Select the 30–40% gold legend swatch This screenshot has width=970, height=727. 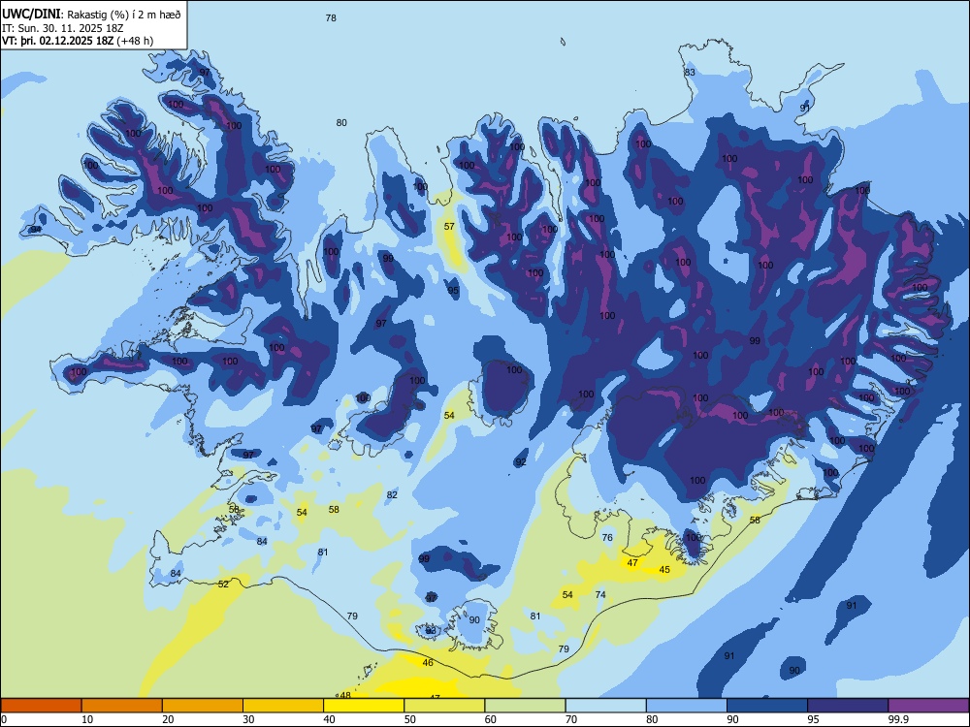click(x=283, y=706)
